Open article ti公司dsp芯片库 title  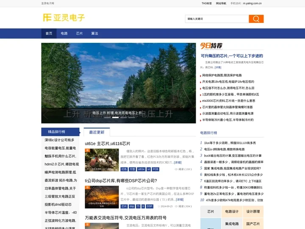[121, 181]
